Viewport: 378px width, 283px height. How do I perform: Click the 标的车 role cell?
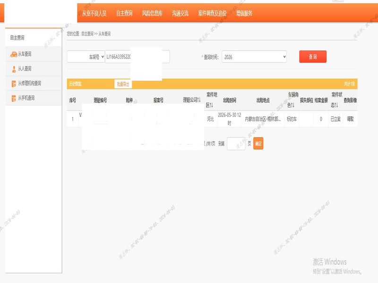tap(292, 119)
